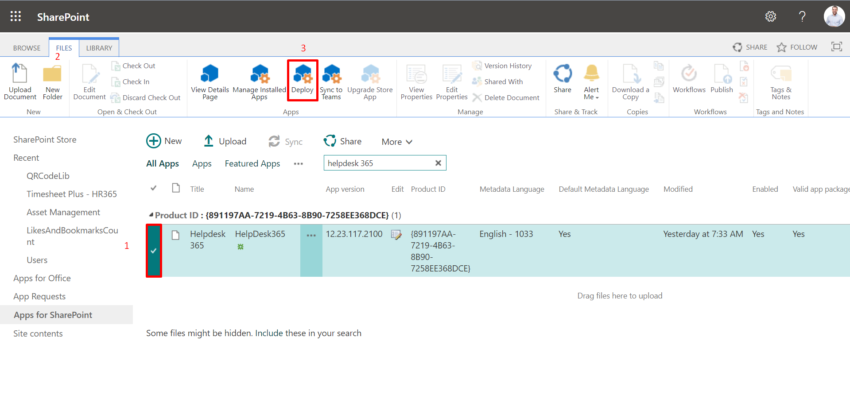Sort by App version column header

(x=345, y=189)
